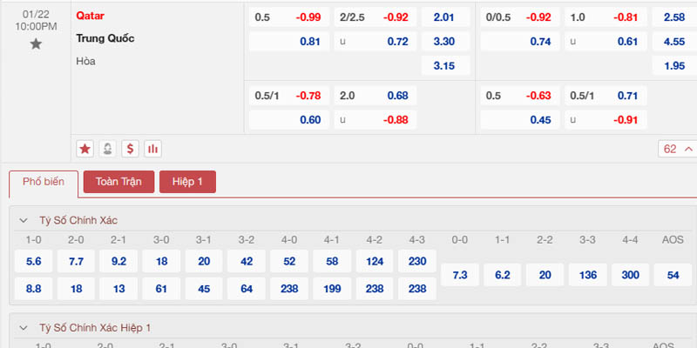Viewport: 697px width, 348px height.
Task: Choose first half draw odds 1.95
Action: tap(674, 66)
